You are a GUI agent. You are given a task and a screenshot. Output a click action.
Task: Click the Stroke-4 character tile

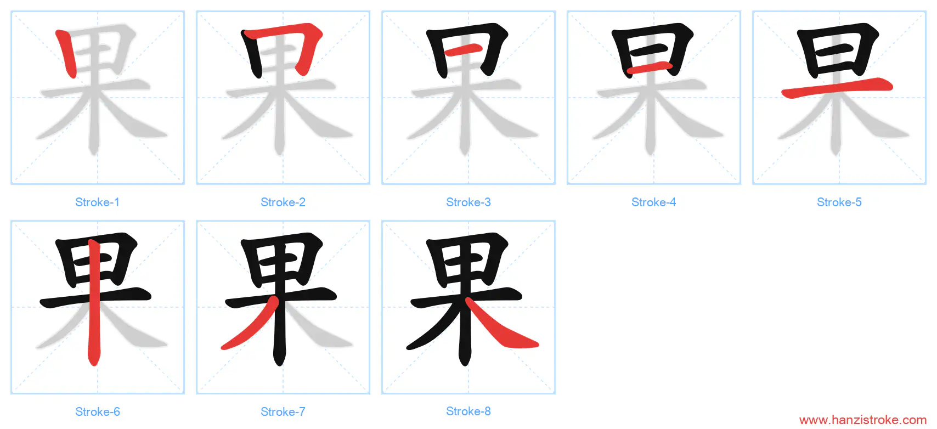(654, 98)
